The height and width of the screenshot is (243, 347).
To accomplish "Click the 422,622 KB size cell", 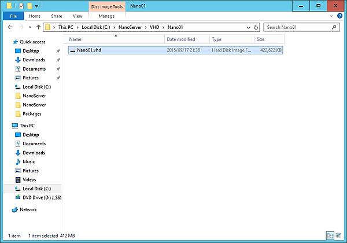I will [x=271, y=50].
